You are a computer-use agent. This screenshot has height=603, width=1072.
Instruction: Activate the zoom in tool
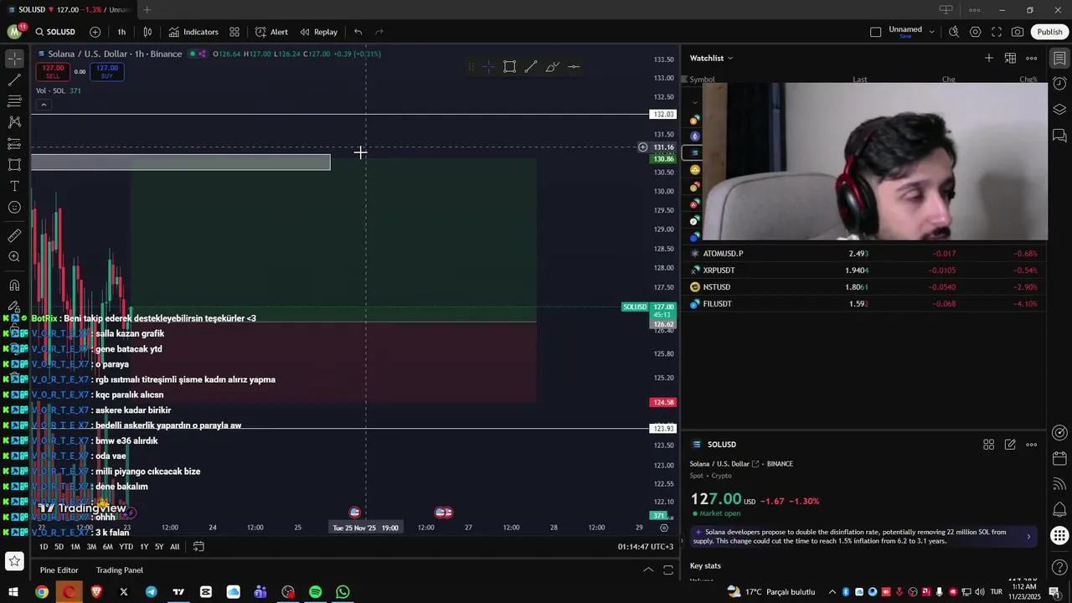pyautogui.click(x=14, y=257)
